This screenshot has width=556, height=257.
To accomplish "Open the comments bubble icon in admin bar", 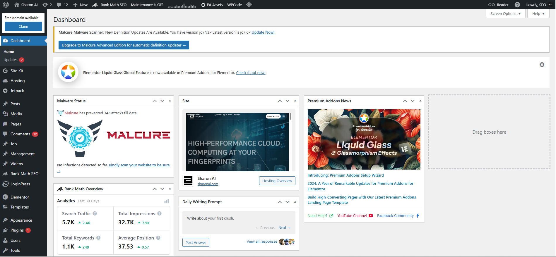I will [59, 5].
